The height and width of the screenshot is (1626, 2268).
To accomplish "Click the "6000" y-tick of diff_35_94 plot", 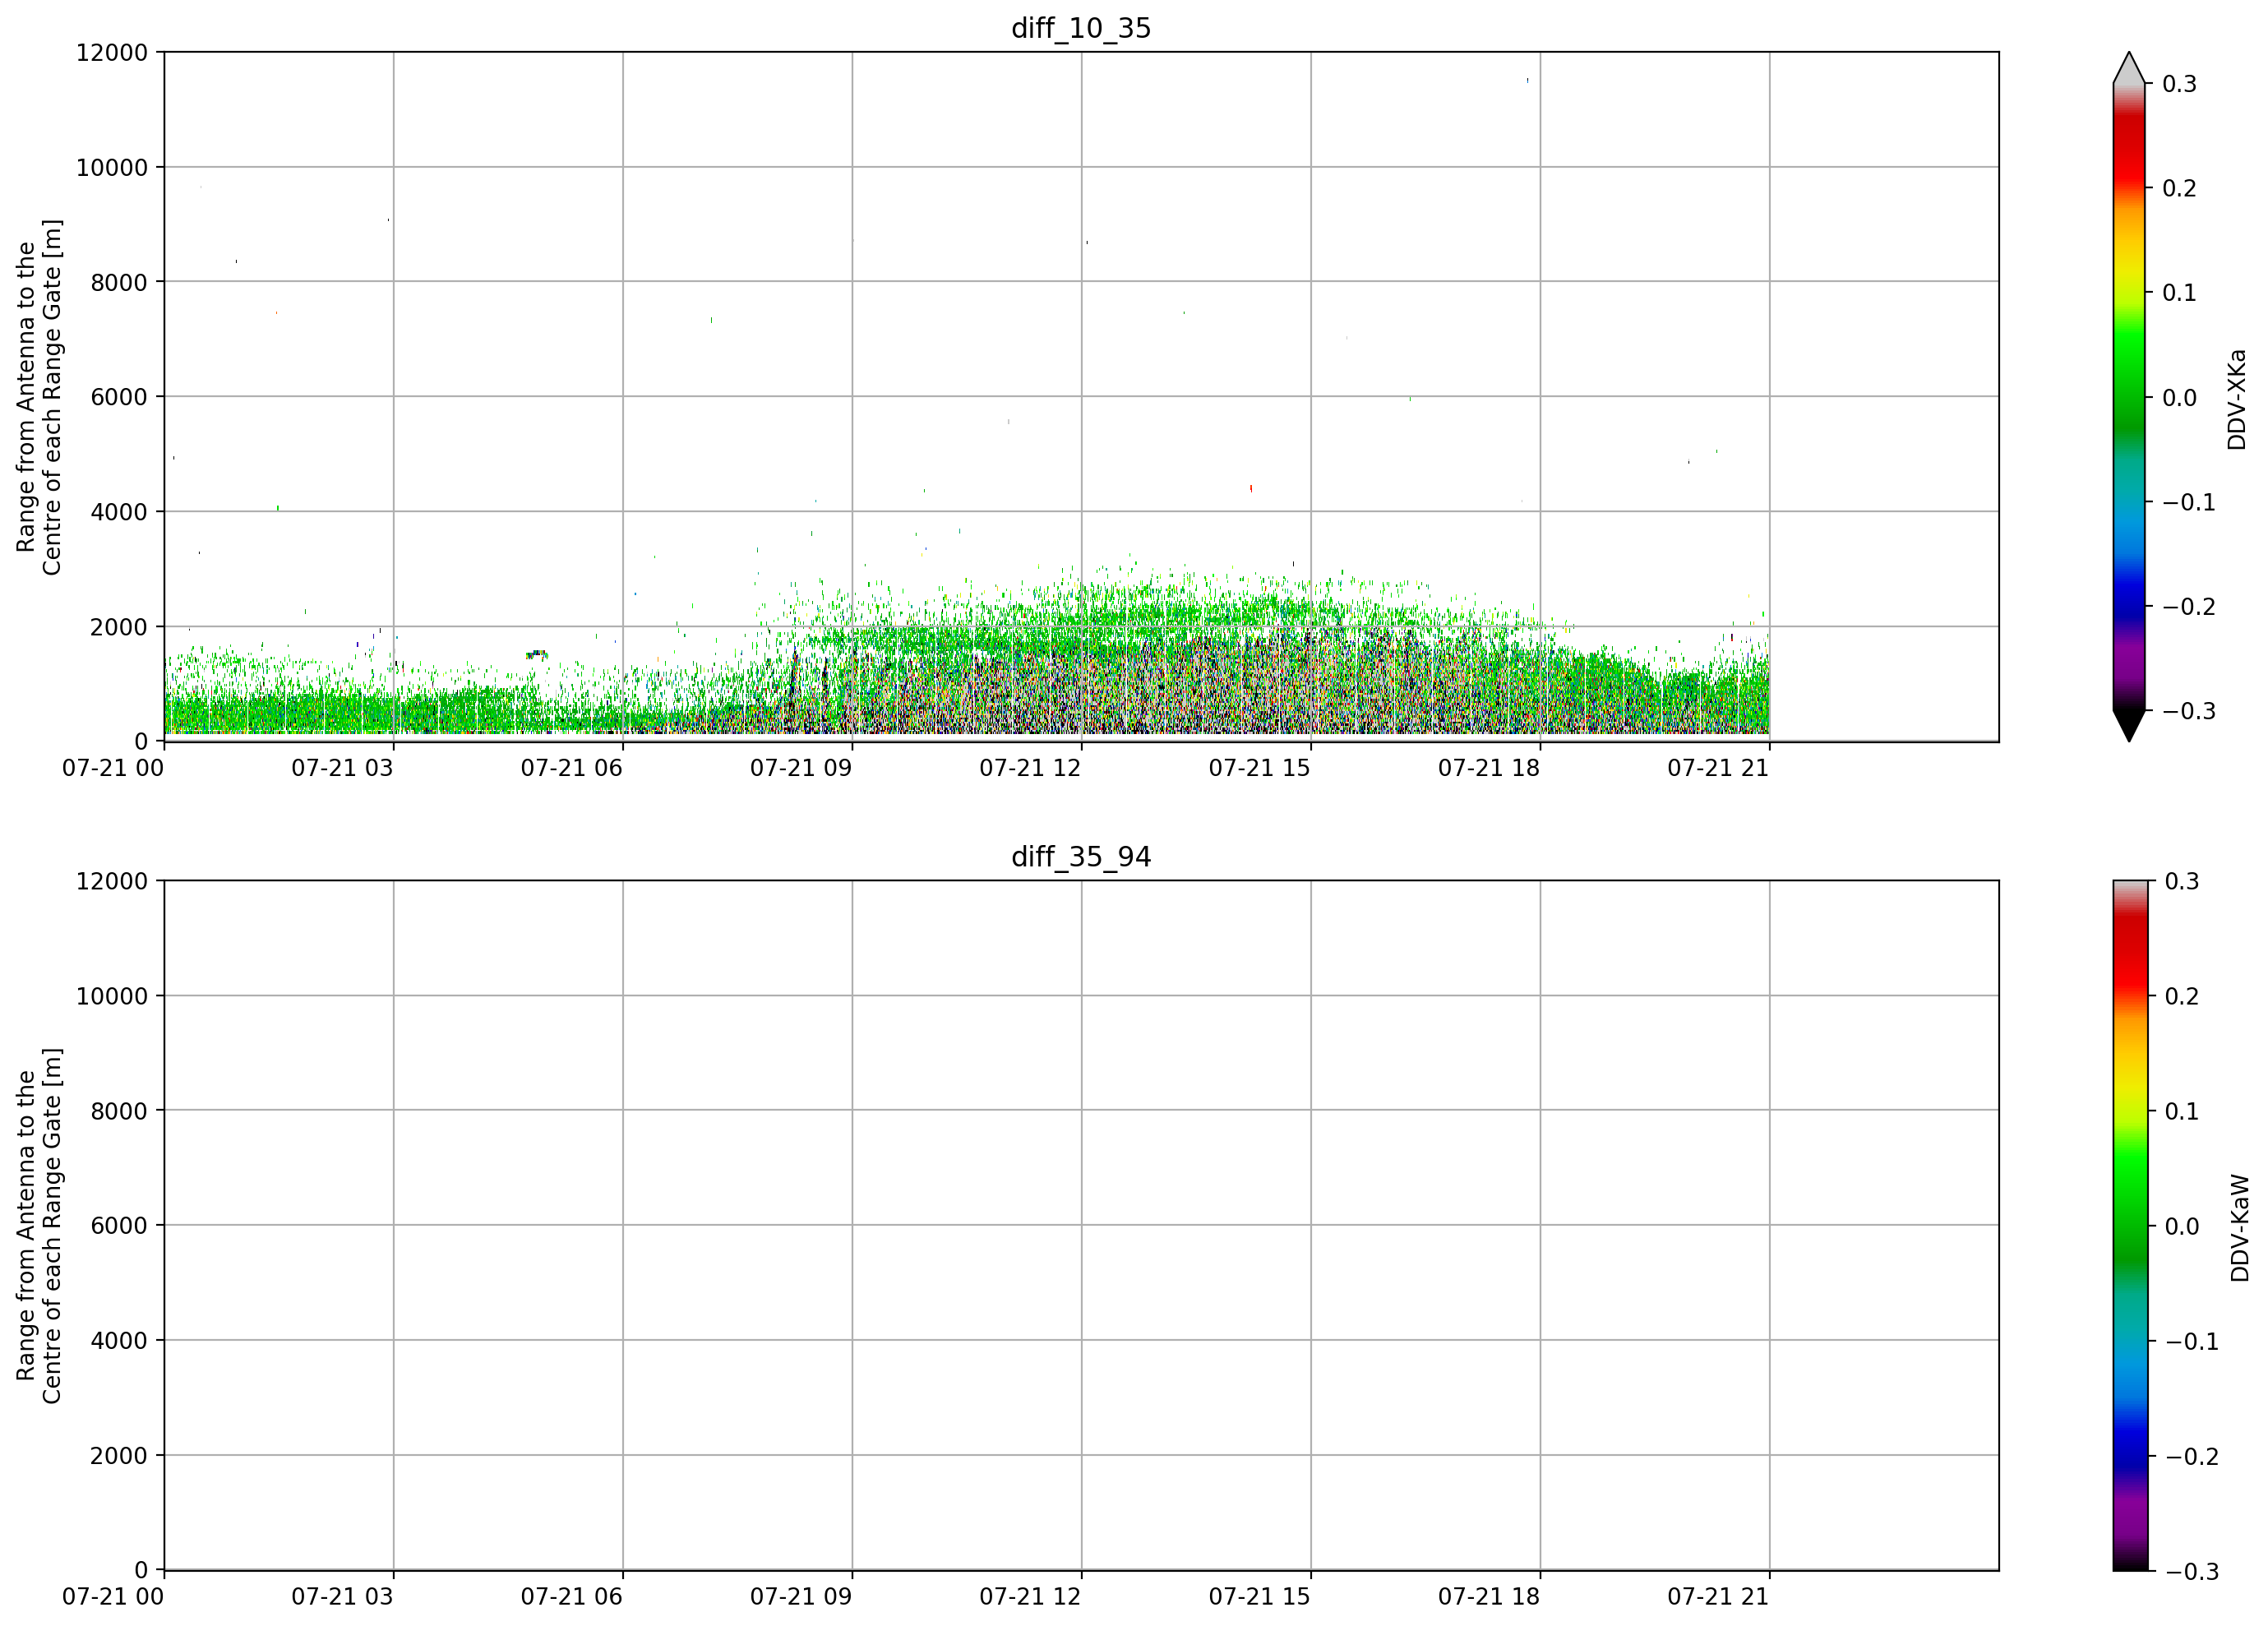I will 119,1226.
